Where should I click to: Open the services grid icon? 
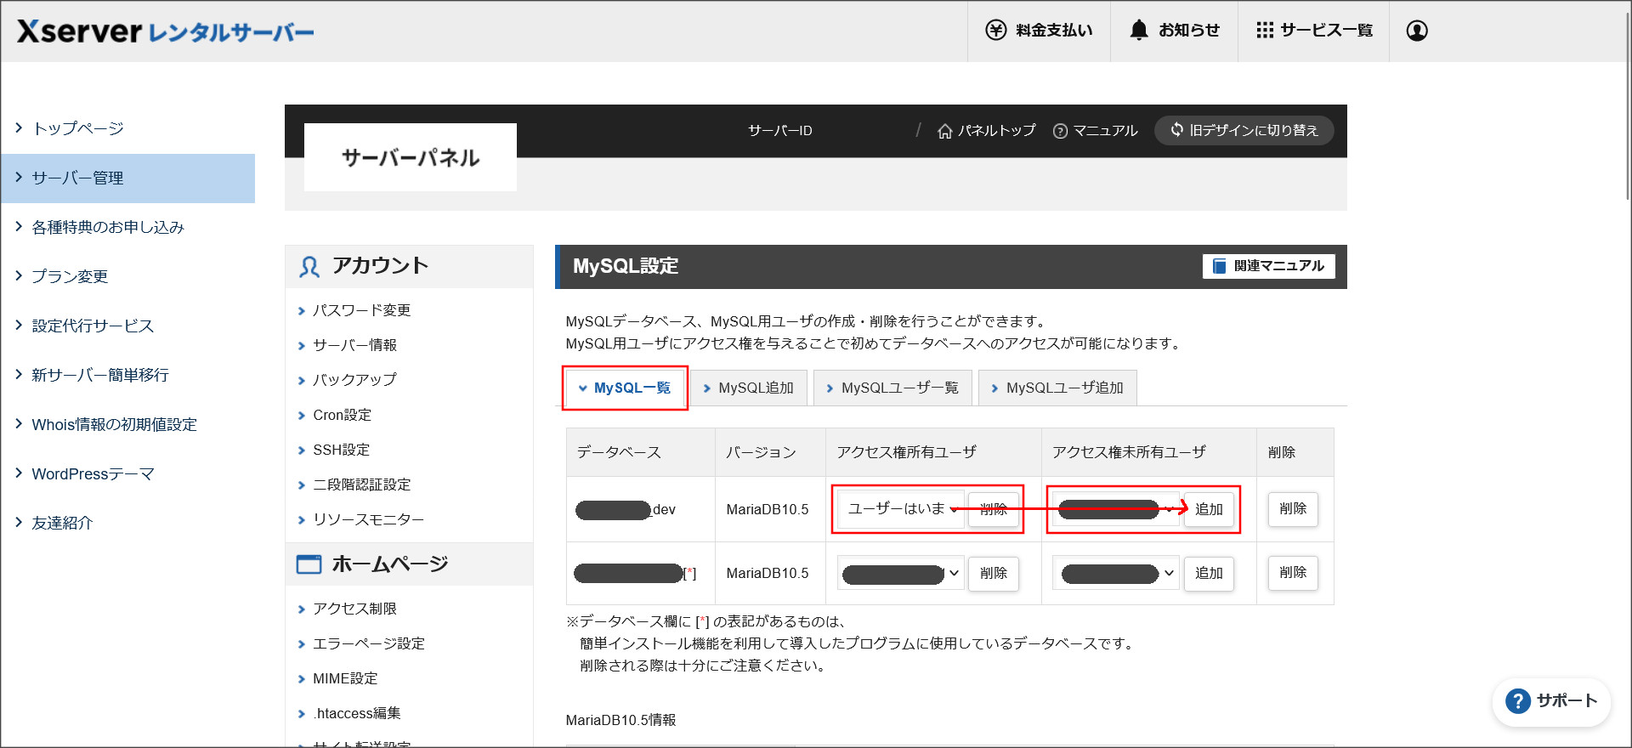[1265, 31]
